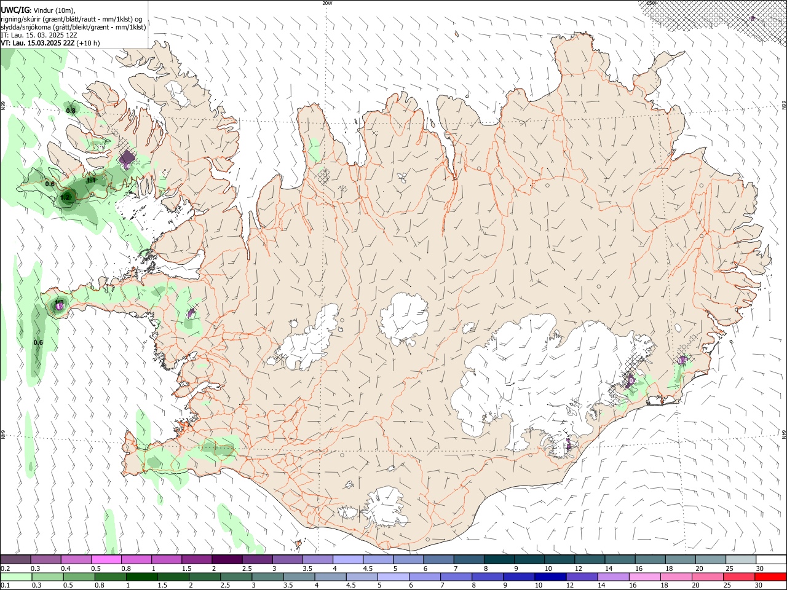Pick the dark navy blue swatch in lower legend

549,577
